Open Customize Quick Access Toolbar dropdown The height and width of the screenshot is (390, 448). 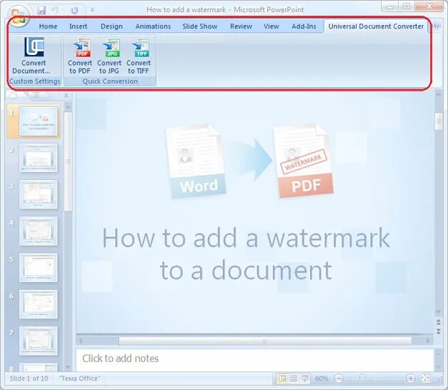[x=92, y=10]
